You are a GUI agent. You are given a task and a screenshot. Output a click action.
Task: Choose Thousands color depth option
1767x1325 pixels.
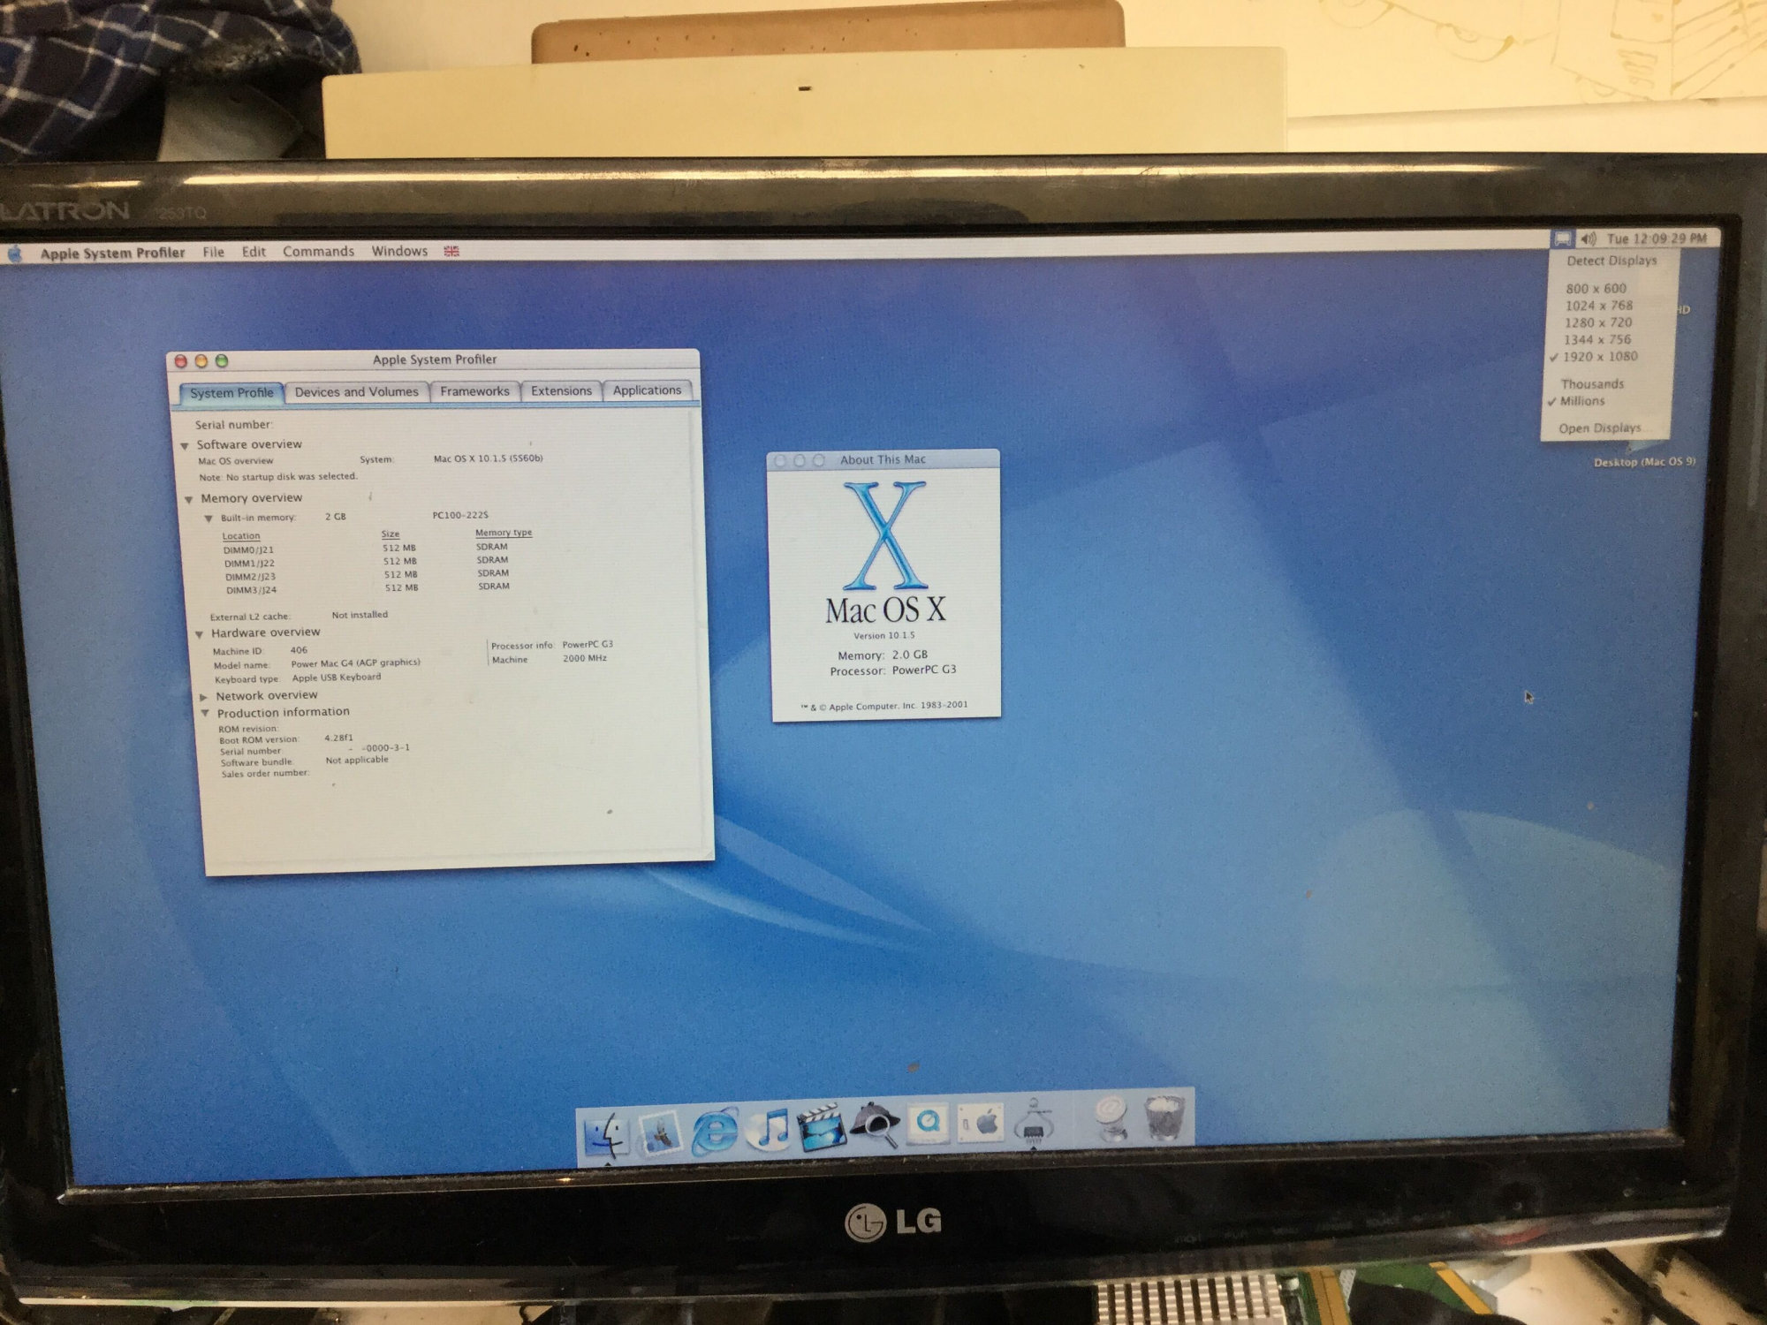1592,383
